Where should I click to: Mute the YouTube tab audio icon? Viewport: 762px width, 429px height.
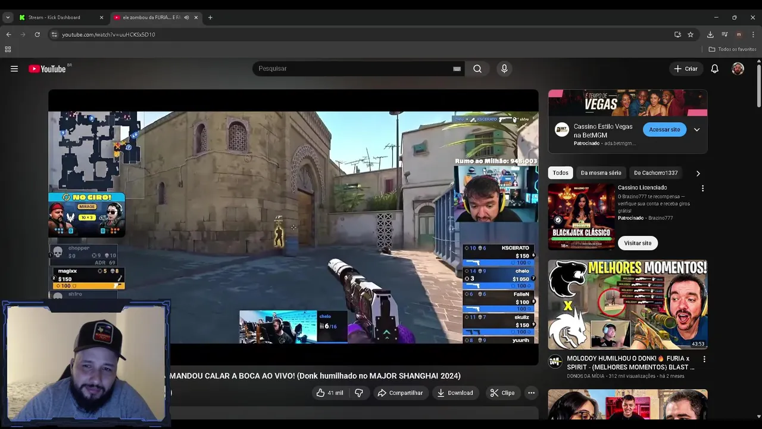coord(186,17)
